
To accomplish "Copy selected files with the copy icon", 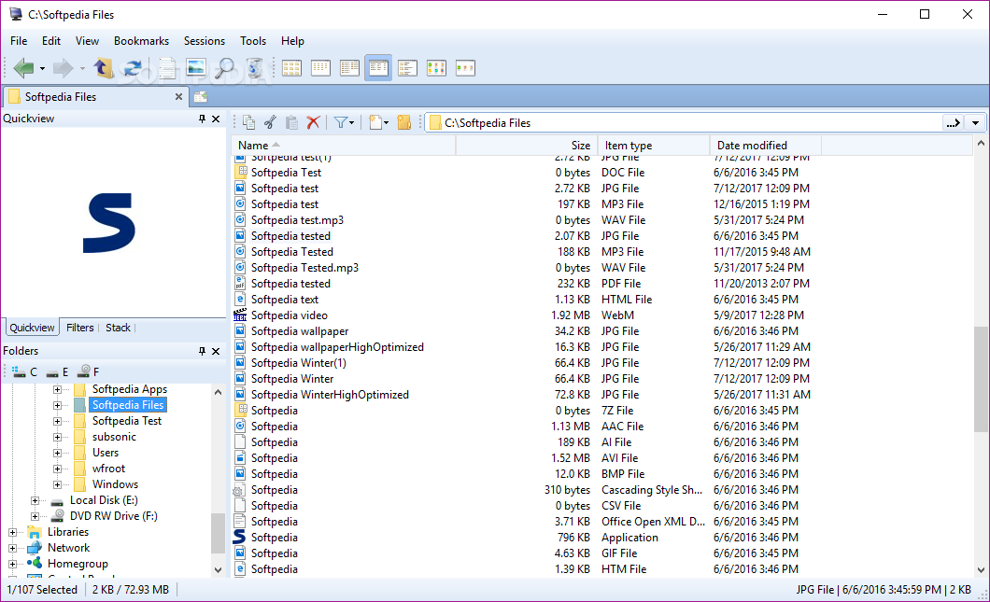I will click(x=249, y=122).
